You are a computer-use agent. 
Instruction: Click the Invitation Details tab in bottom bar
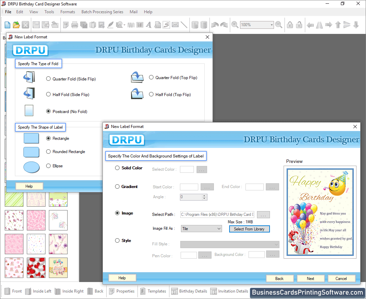pyautogui.click(x=230, y=291)
